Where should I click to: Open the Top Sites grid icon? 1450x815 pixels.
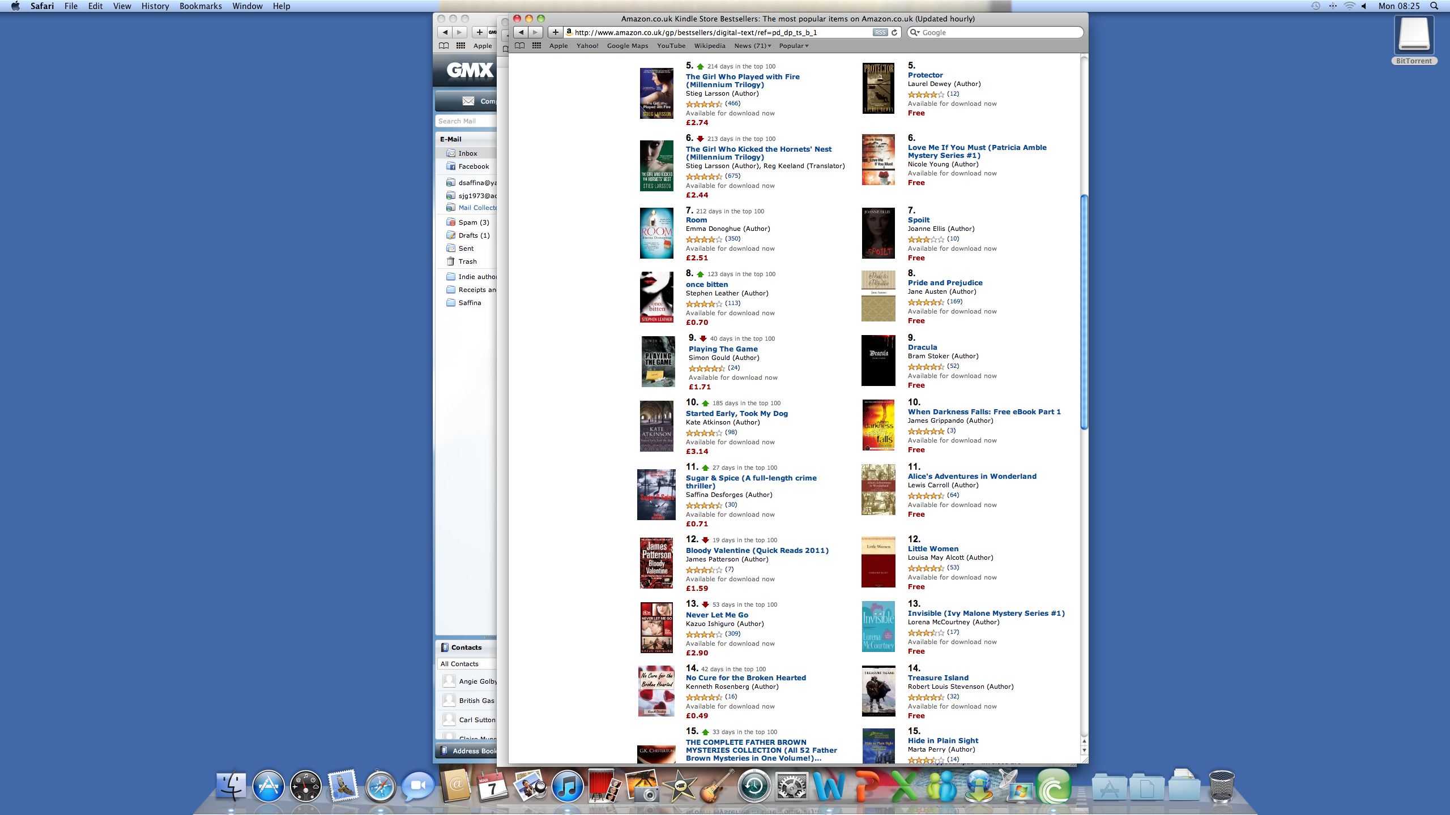[536, 46]
